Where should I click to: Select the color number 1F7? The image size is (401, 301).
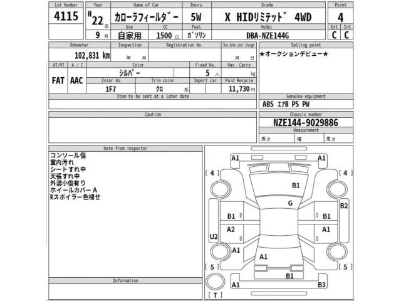tap(111, 89)
